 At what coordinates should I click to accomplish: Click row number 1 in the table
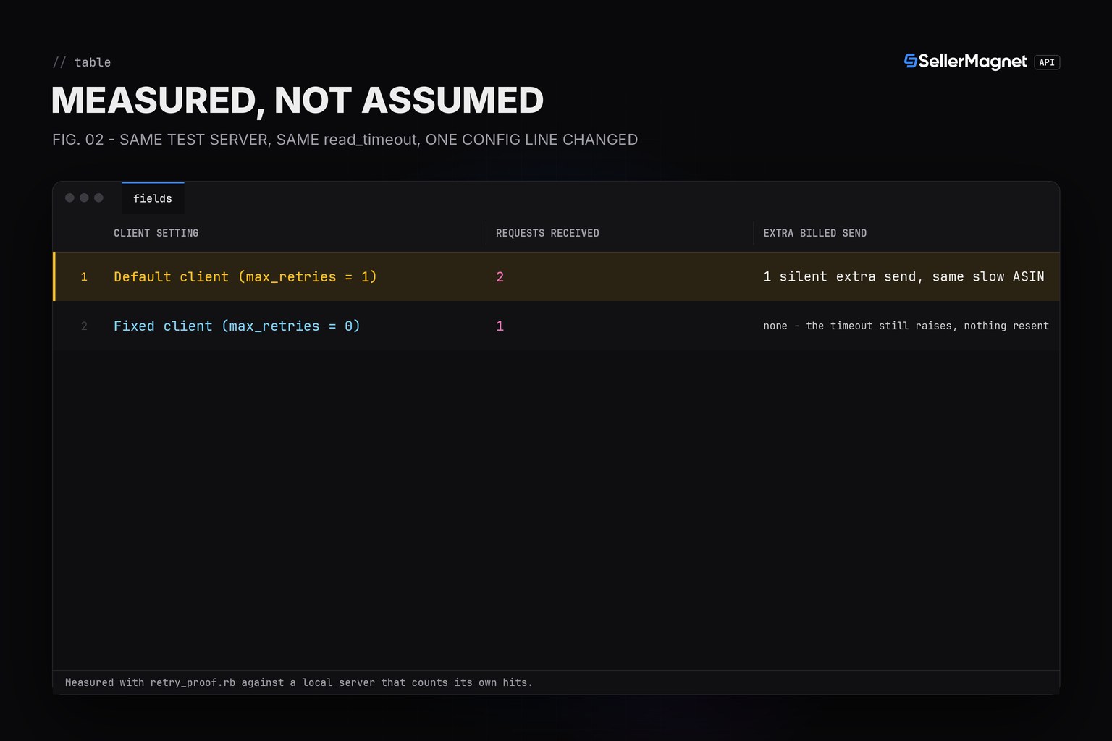(84, 276)
